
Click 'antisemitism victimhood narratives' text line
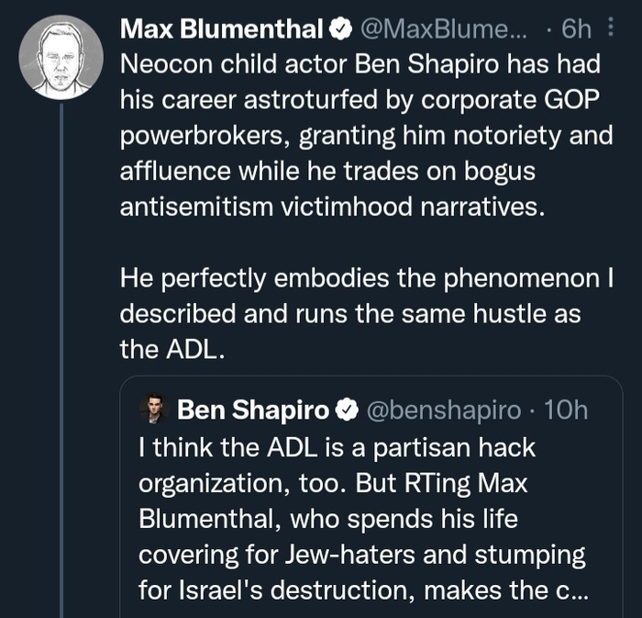332,207
